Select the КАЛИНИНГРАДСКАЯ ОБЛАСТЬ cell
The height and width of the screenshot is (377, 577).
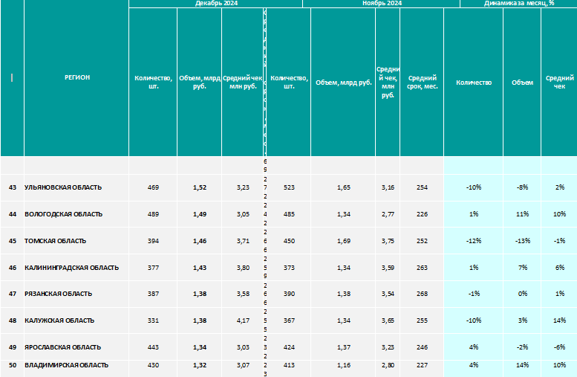point(76,268)
